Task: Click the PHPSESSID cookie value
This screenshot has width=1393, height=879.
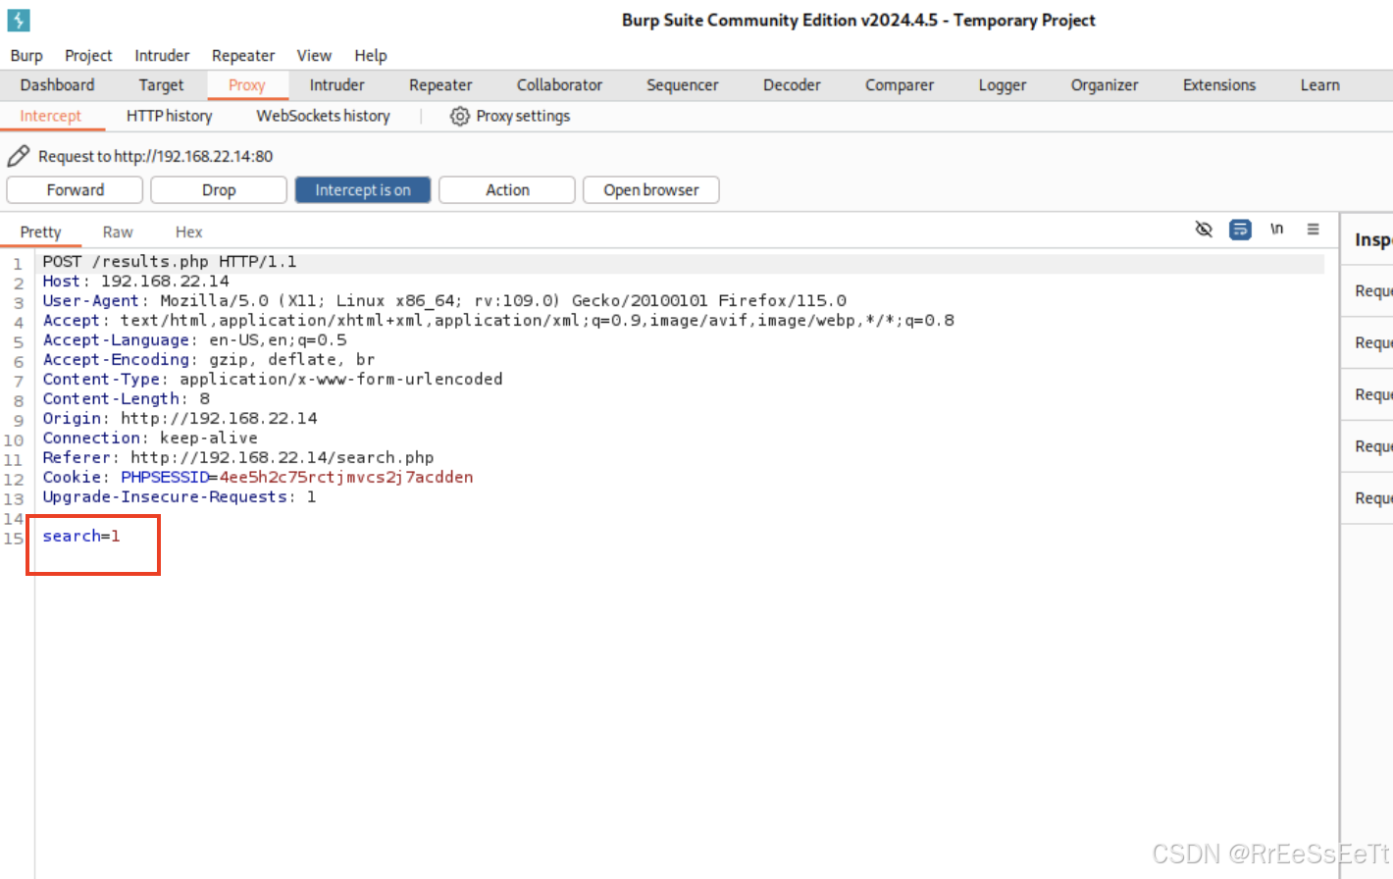Action: (346, 478)
